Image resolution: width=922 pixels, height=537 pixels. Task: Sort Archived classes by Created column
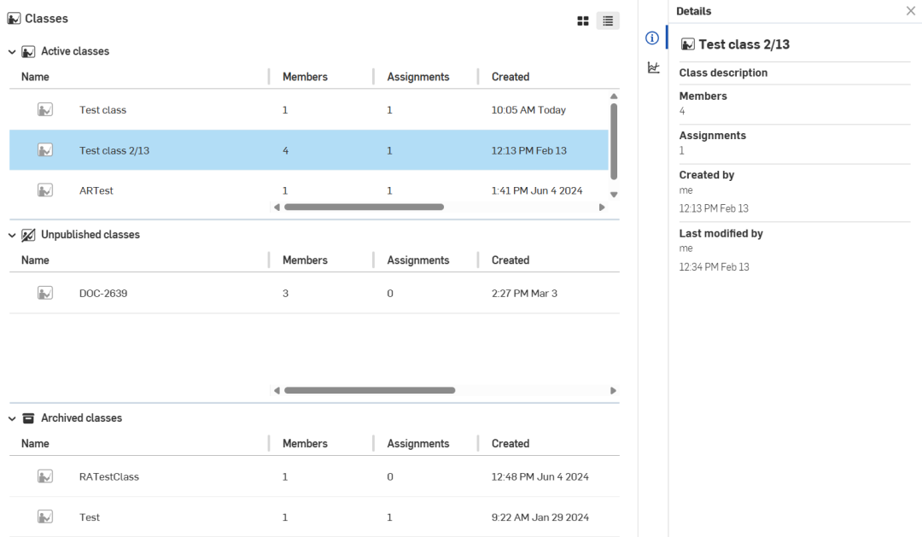click(x=510, y=444)
